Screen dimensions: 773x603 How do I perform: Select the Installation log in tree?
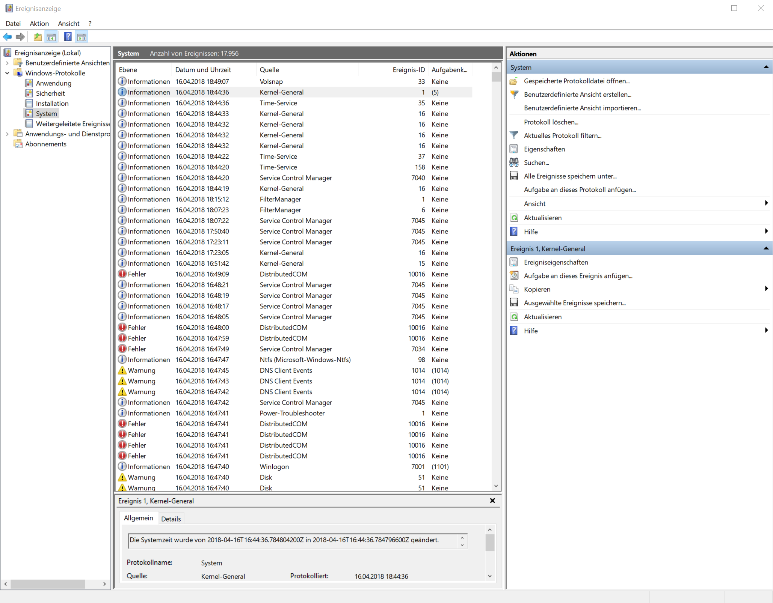point(52,104)
